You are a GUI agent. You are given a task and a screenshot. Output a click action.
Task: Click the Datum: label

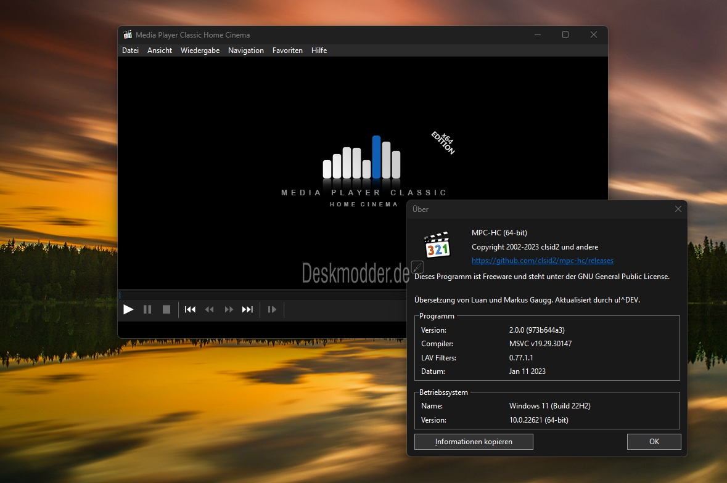click(433, 371)
